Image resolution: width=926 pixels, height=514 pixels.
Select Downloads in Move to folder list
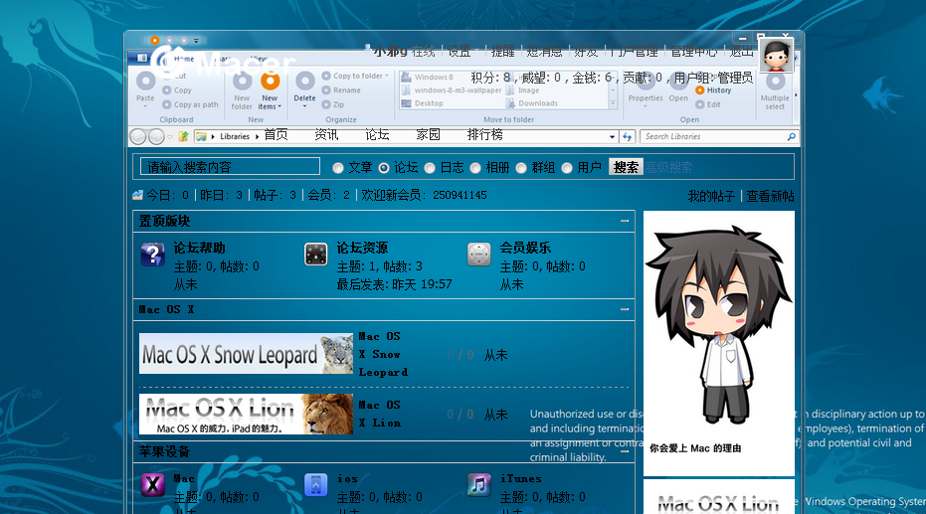tap(531, 103)
